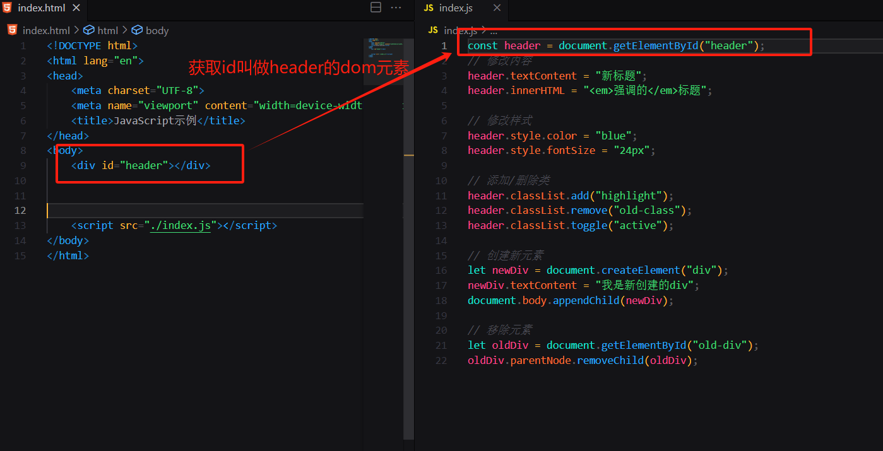The image size is (883, 451).
Task: Click the meta charset="UTF-8" line
Action: coord(138,90)
